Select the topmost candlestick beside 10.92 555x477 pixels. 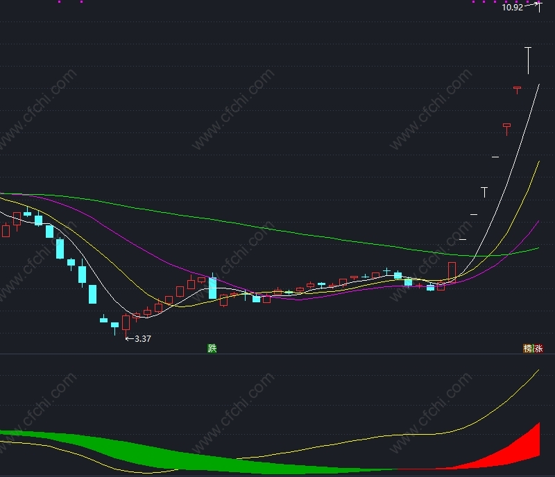[539, 7]
